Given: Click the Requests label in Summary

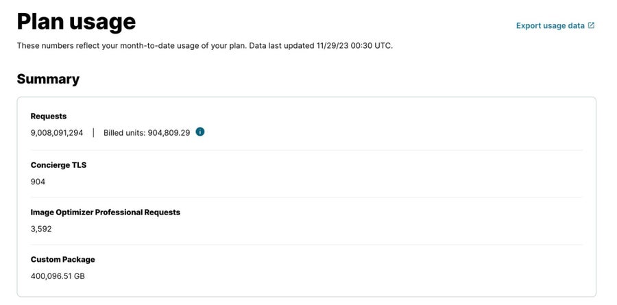Looking at the screenshot, I should (49, 116).
